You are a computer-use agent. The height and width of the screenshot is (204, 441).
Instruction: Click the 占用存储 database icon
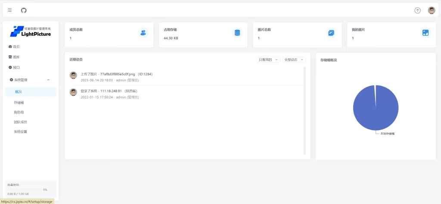pos(237,33)
